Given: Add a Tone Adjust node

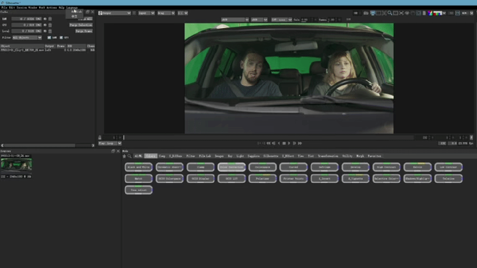Looking at the screenshot, I should 138,190.
